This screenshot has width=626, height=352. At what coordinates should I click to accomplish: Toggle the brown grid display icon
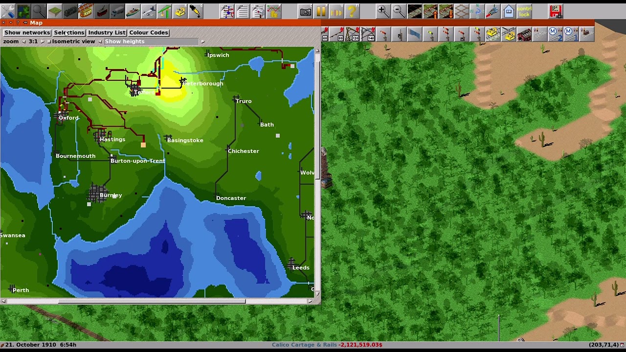click(x=461, y=11)
